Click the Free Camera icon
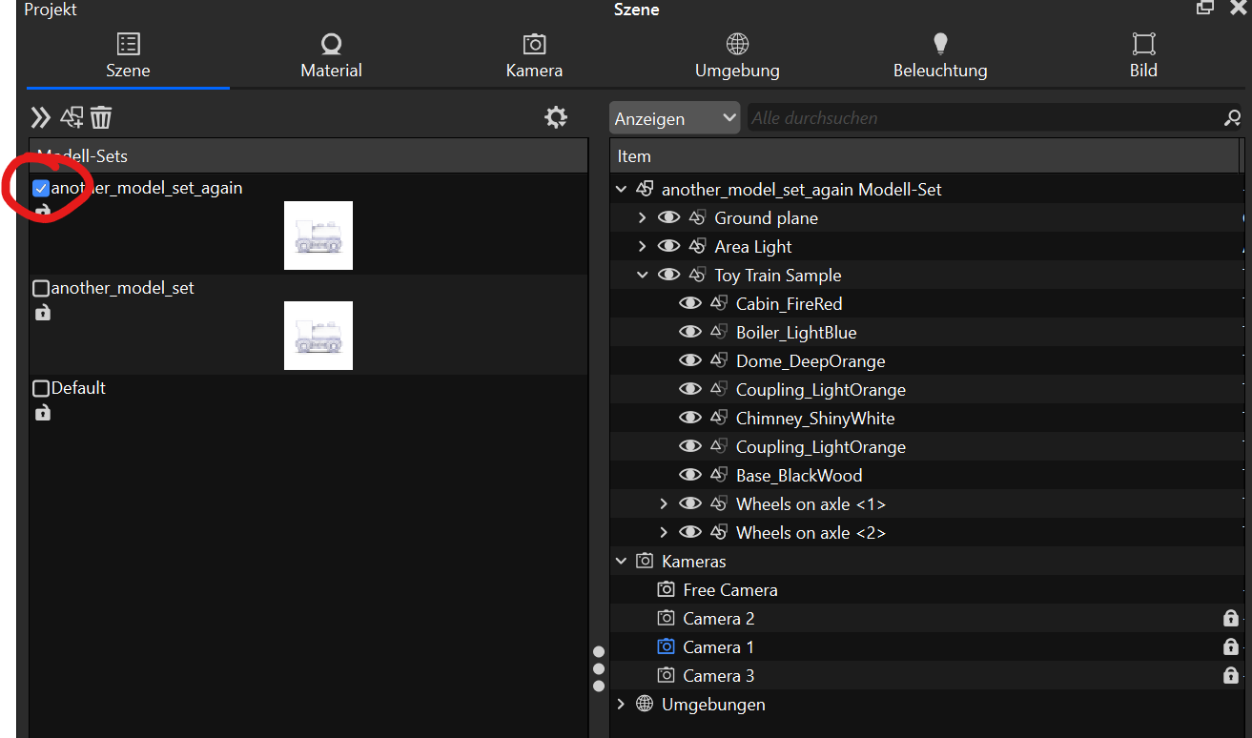This screenshot has height=738, width=1252. pyautogui.click(x=666, y=590)
